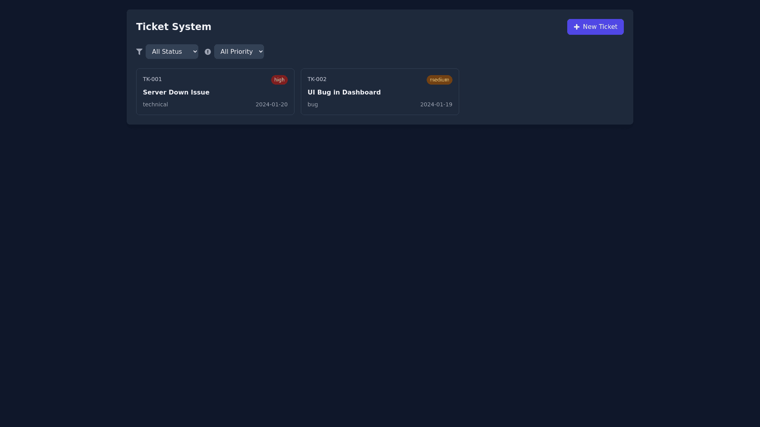
Task: Click the TK-002 ticket ID
Action: coord(317,79)
